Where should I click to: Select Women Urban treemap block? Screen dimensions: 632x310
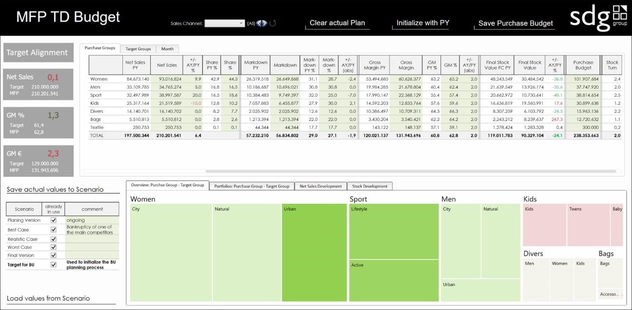coord(314,253)
